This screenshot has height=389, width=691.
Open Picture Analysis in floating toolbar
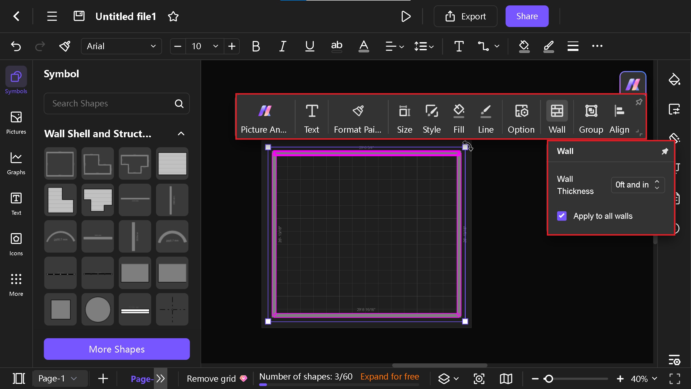pos(264,118)
